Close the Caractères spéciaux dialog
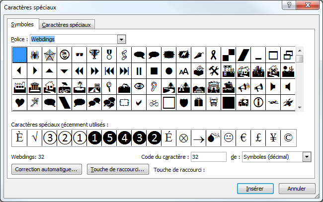This screenshot has width=323, height=202. (308, 5)
